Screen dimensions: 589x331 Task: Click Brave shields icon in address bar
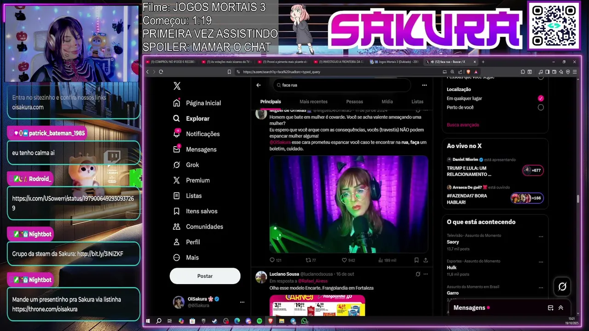468,72
